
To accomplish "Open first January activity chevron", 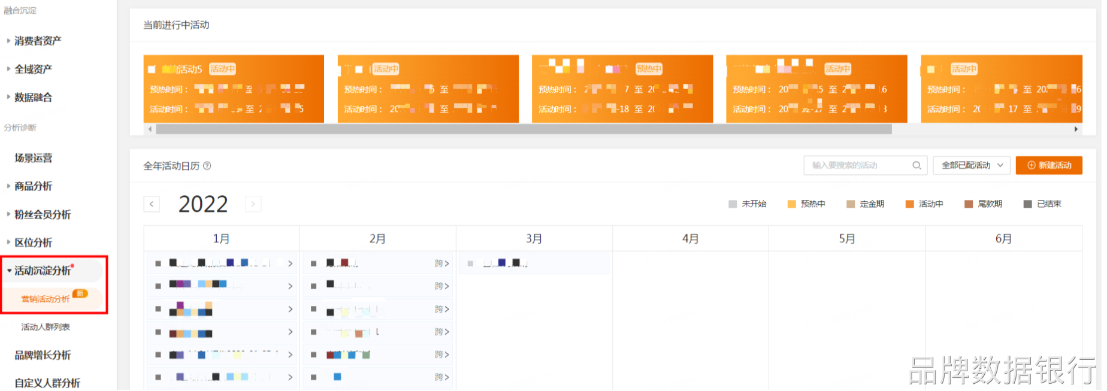I will click(x=291, y=264).
